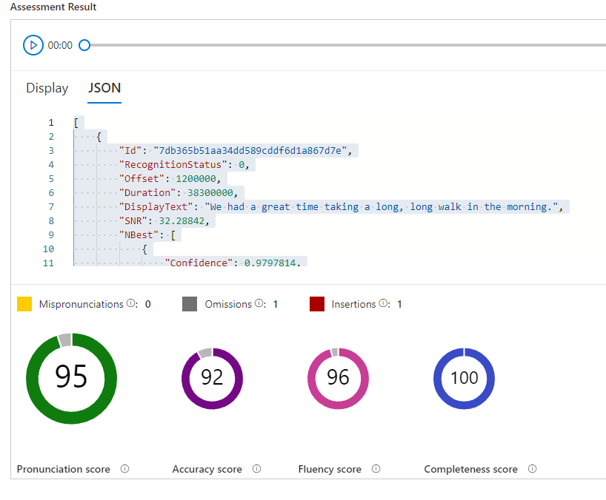Click the blue Completeness score donut chart
This screenshot has height=500, width=606.
coord(465,379)
